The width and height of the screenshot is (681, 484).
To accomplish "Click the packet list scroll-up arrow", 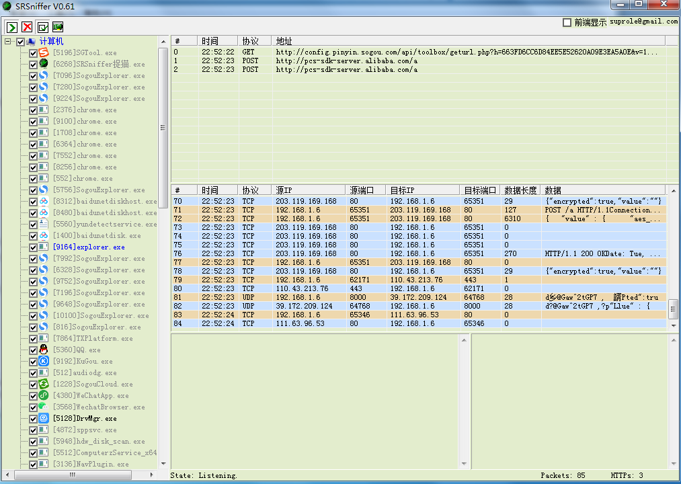I will point(673,191).
